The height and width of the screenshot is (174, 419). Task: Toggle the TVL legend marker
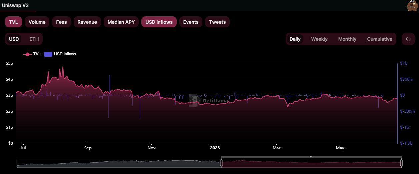(x=27, y=54)
